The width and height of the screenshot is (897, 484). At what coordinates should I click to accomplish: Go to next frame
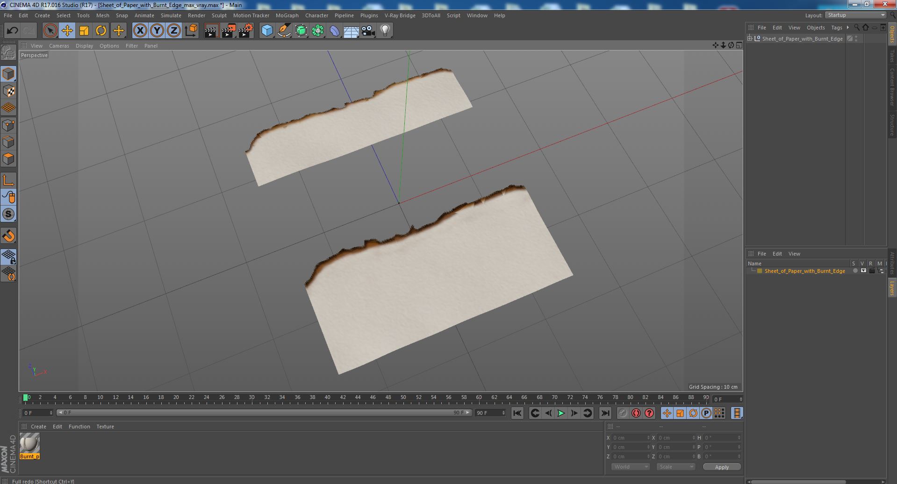pos(574,413)
